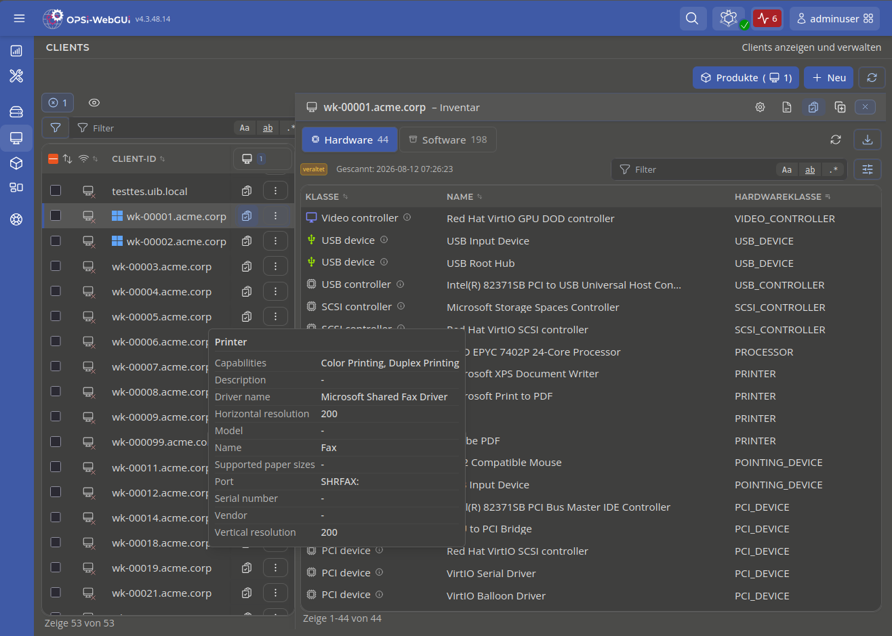
Task: Open the groups layout icon in the sidebar
Action: tap(16, 188)
